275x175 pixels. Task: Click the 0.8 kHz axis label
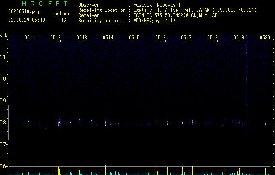(3, 122)
